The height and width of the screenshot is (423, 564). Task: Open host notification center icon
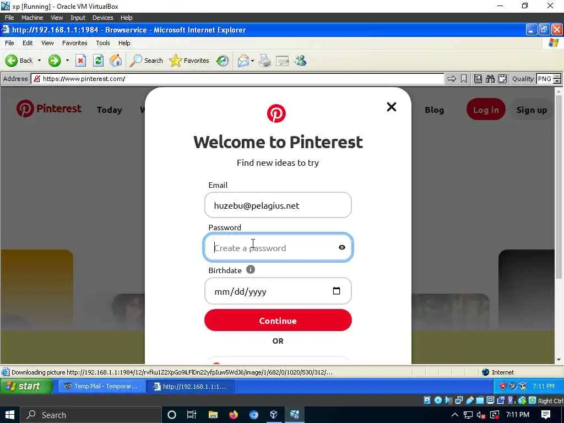point(546,415)
